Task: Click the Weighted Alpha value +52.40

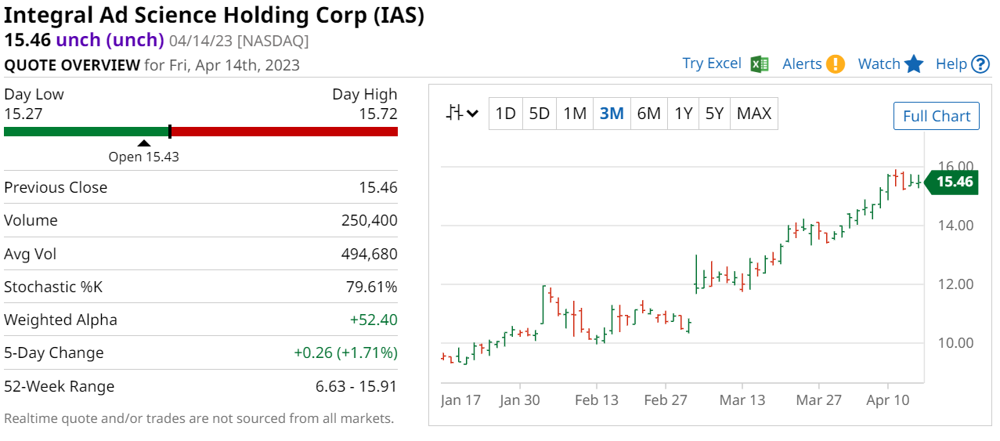Action: 373,320
